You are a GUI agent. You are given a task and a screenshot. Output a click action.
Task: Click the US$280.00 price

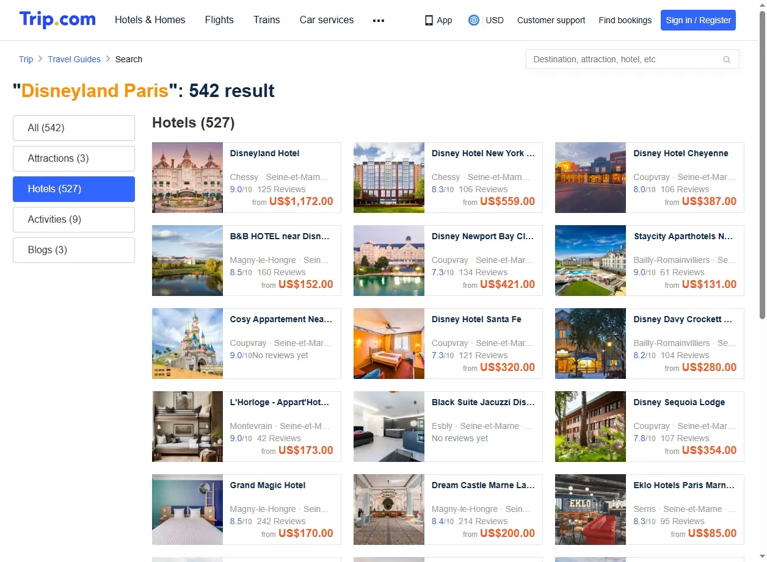(x=709, y=367)
